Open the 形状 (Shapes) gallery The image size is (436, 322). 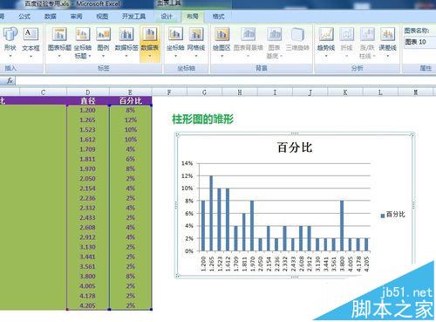[x=10, y=42]
